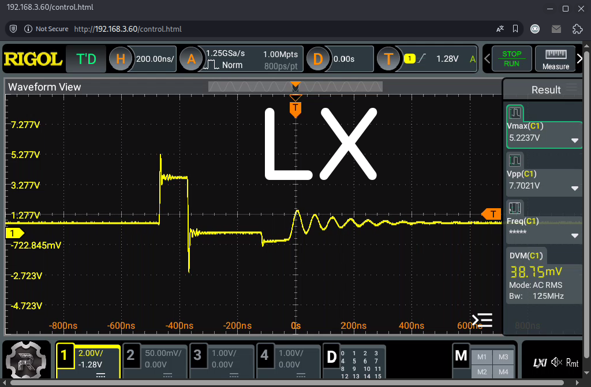Click the Freq measurement waveform icon
This screenshot has height=387, width=591.
(x=514, y=208)
